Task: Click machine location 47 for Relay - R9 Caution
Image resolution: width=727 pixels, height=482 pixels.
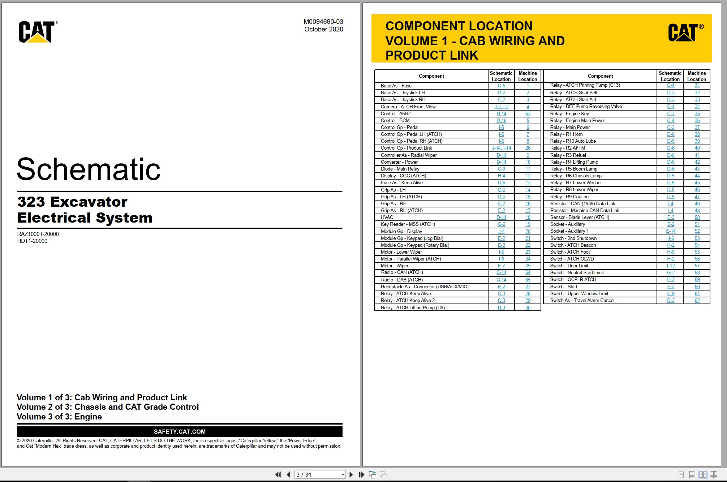Action: pyautogui.click(x=697, y=197)
